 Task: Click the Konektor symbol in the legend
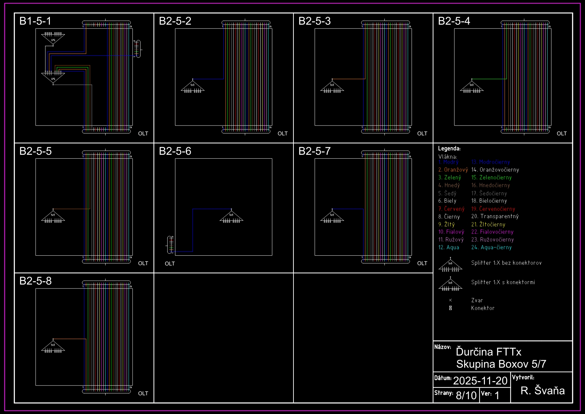point(450,308)
